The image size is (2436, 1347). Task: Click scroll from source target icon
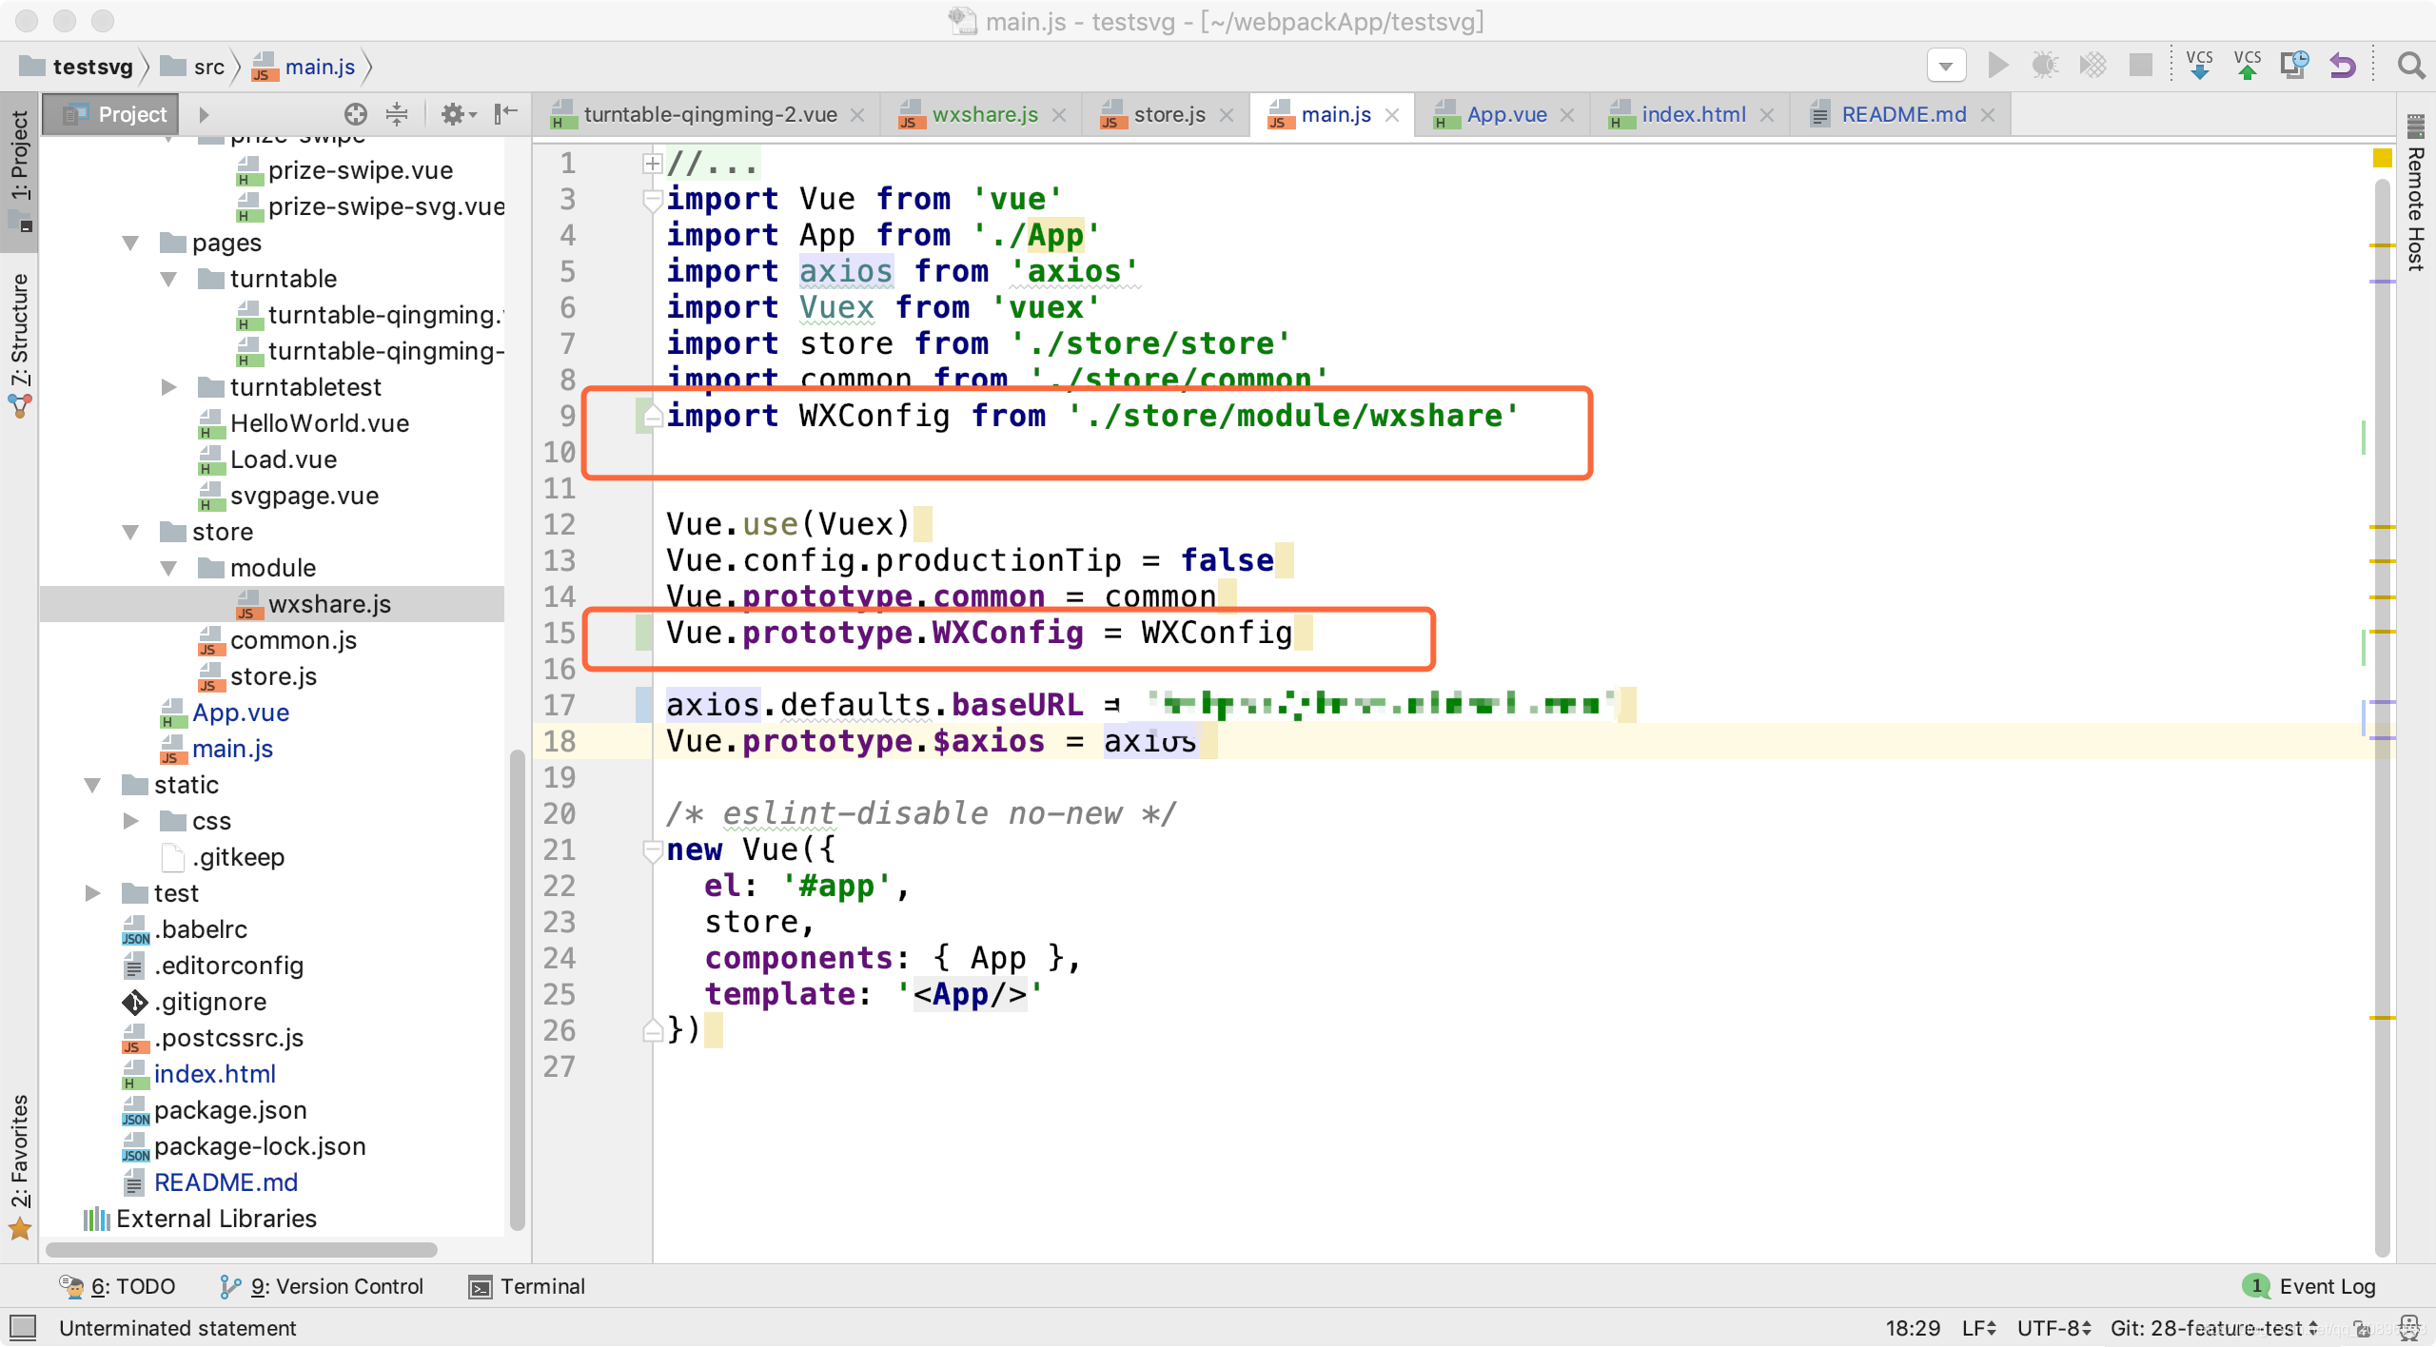pyautogui.click(x=355, y=114)
